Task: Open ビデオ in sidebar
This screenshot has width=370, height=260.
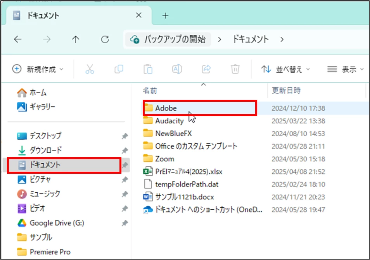Action: point(31,209)
